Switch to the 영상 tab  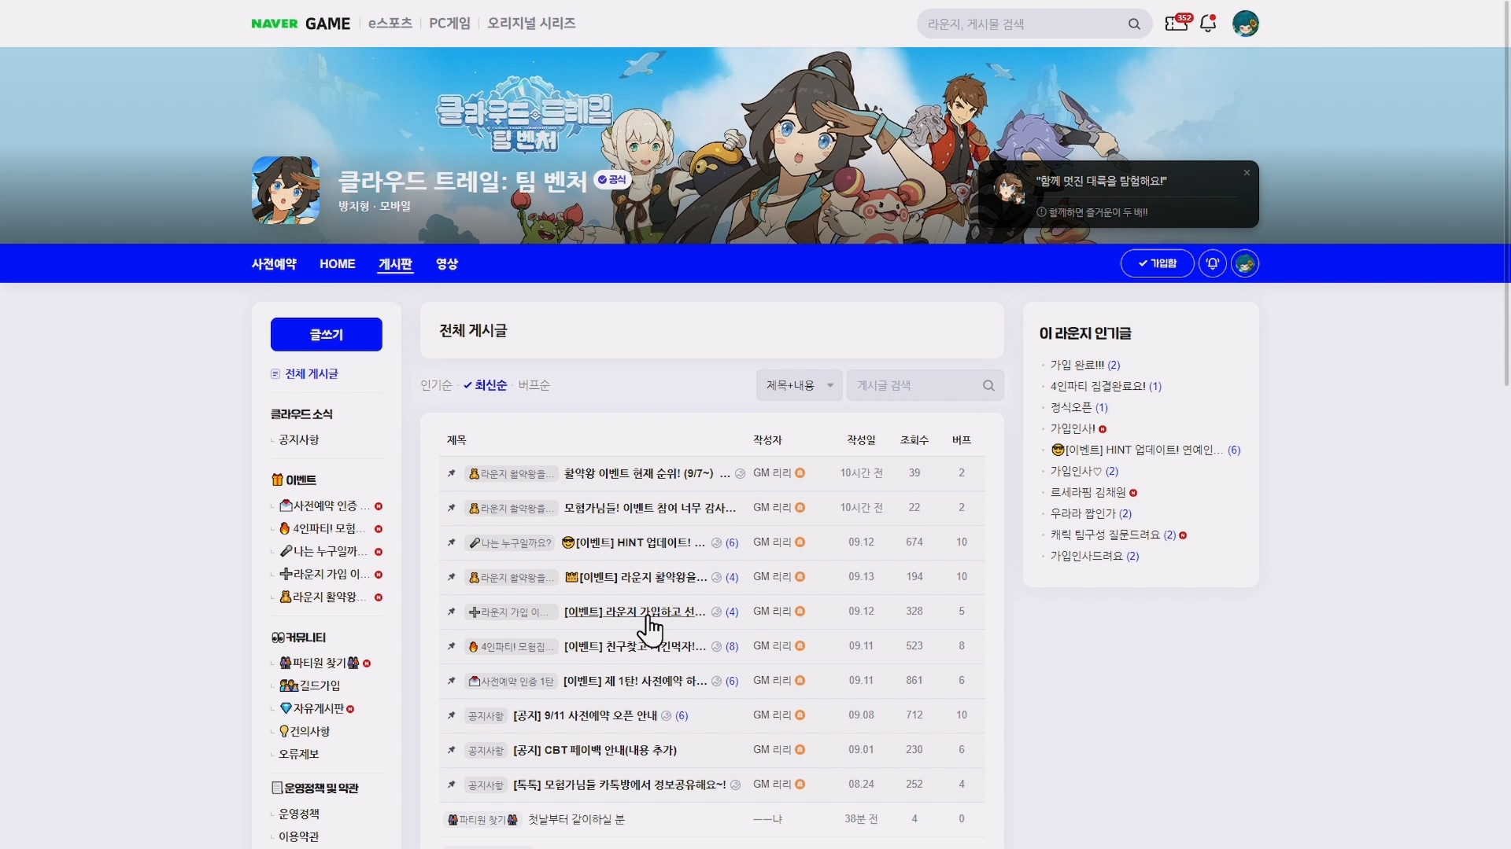(x=447, y=264)
